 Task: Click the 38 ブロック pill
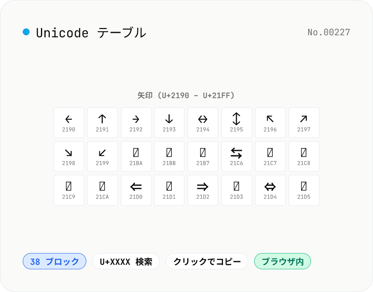click(54, 261)
